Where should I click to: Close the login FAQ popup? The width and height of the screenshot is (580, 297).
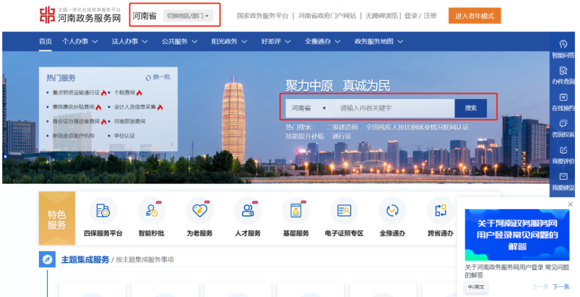click(x=570, y=204)
